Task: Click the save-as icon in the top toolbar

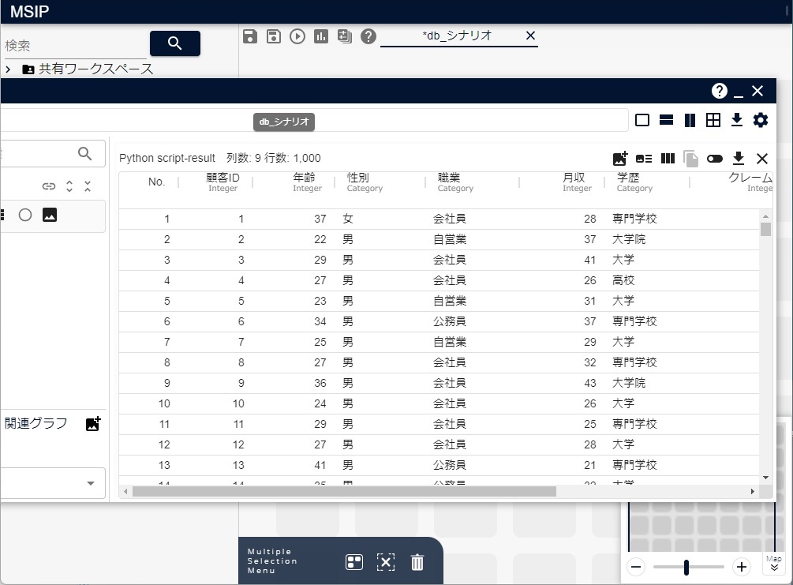Action: click(274, 36)
